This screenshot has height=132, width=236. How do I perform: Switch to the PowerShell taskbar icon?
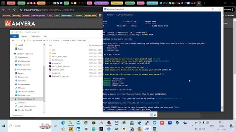147,129
